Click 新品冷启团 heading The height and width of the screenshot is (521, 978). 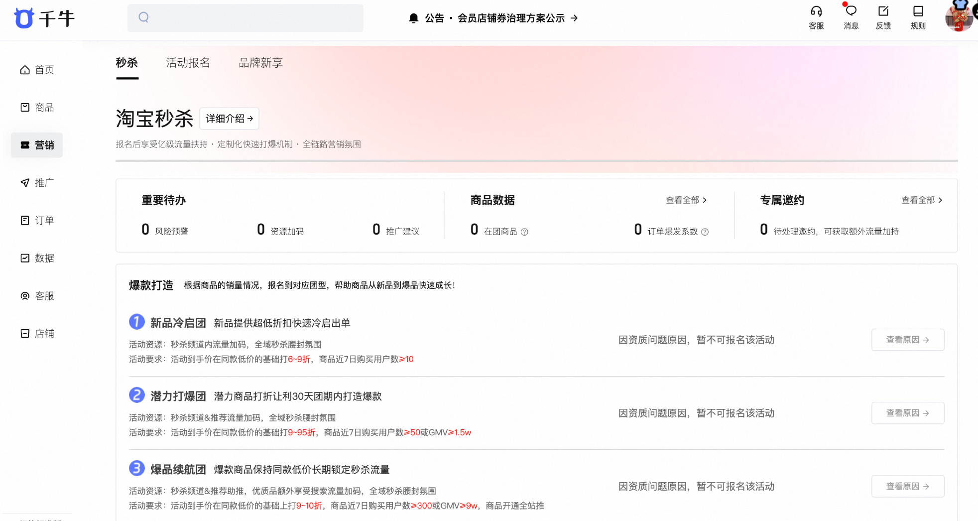pos(178,323)
